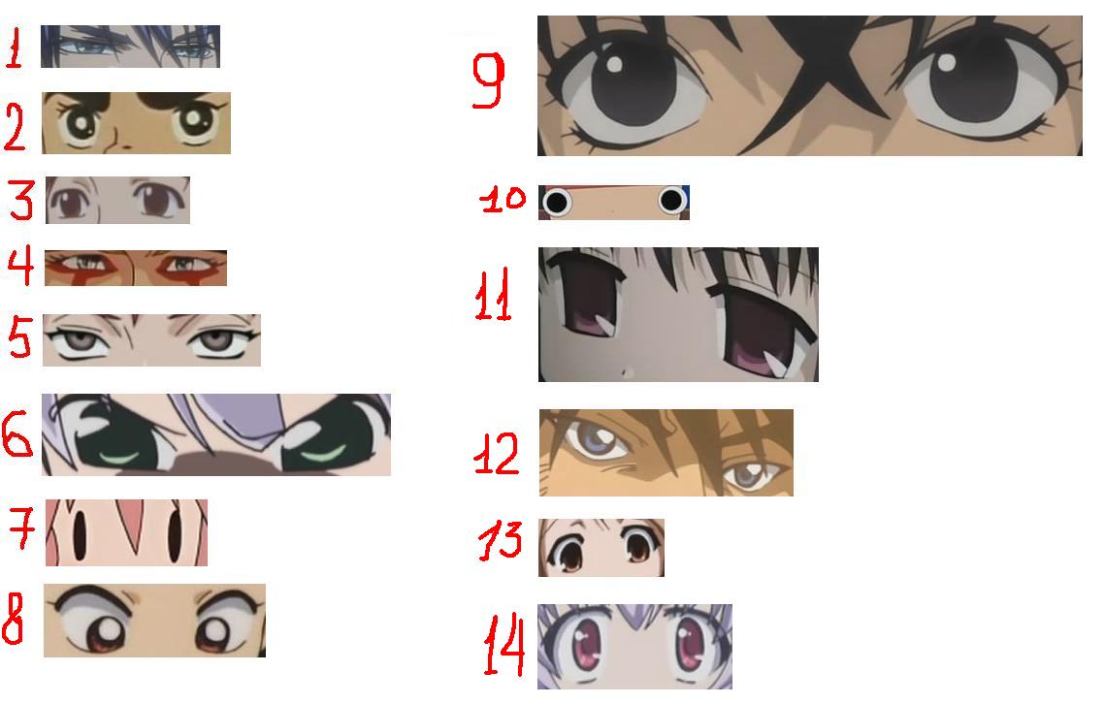Select the surprised red eyes image 8

[x=154, y=621]
